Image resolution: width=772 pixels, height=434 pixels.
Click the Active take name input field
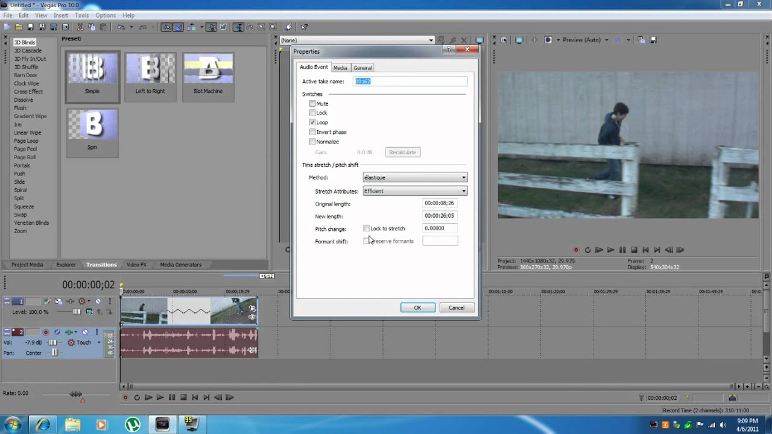410,81
